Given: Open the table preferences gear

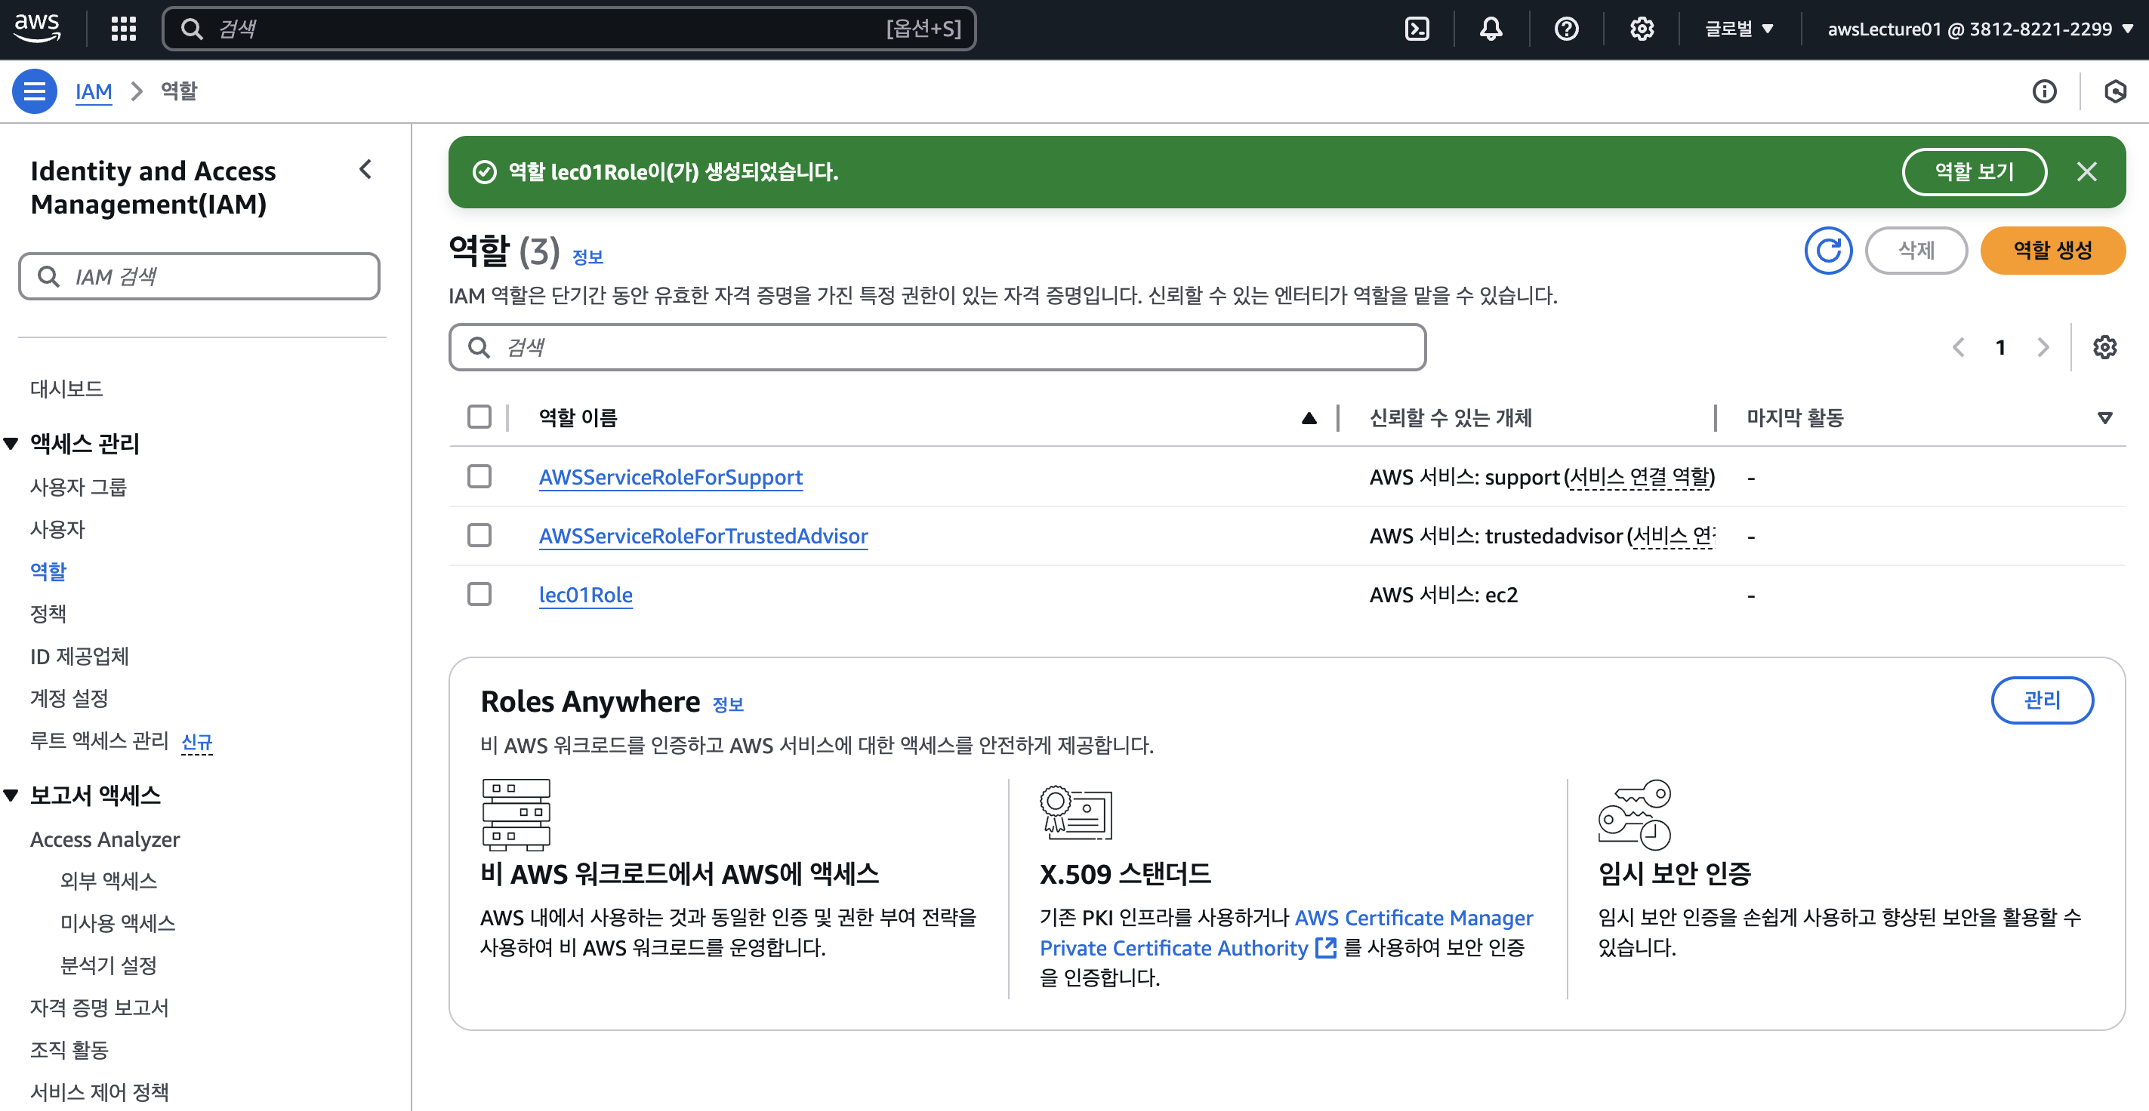Looking at the screenshot, I should 2104,347.
